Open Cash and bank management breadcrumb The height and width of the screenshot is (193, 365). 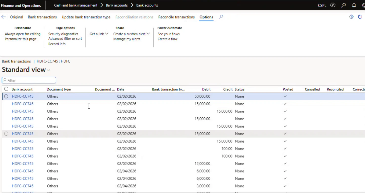[76, 5]
